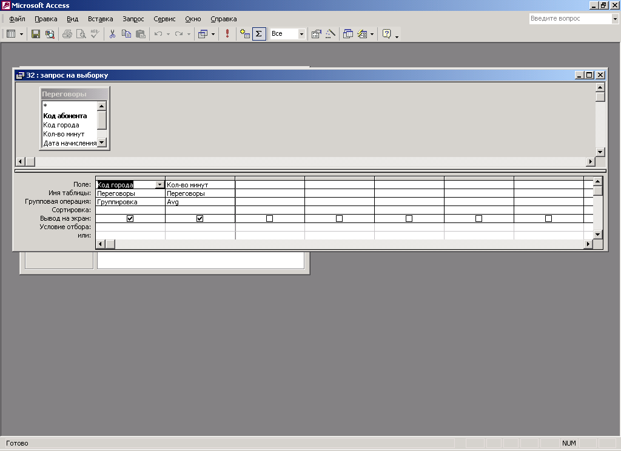This screenshot has height=451, width=621.
Task: Open the Сервис menu
Action: point(164,19)
